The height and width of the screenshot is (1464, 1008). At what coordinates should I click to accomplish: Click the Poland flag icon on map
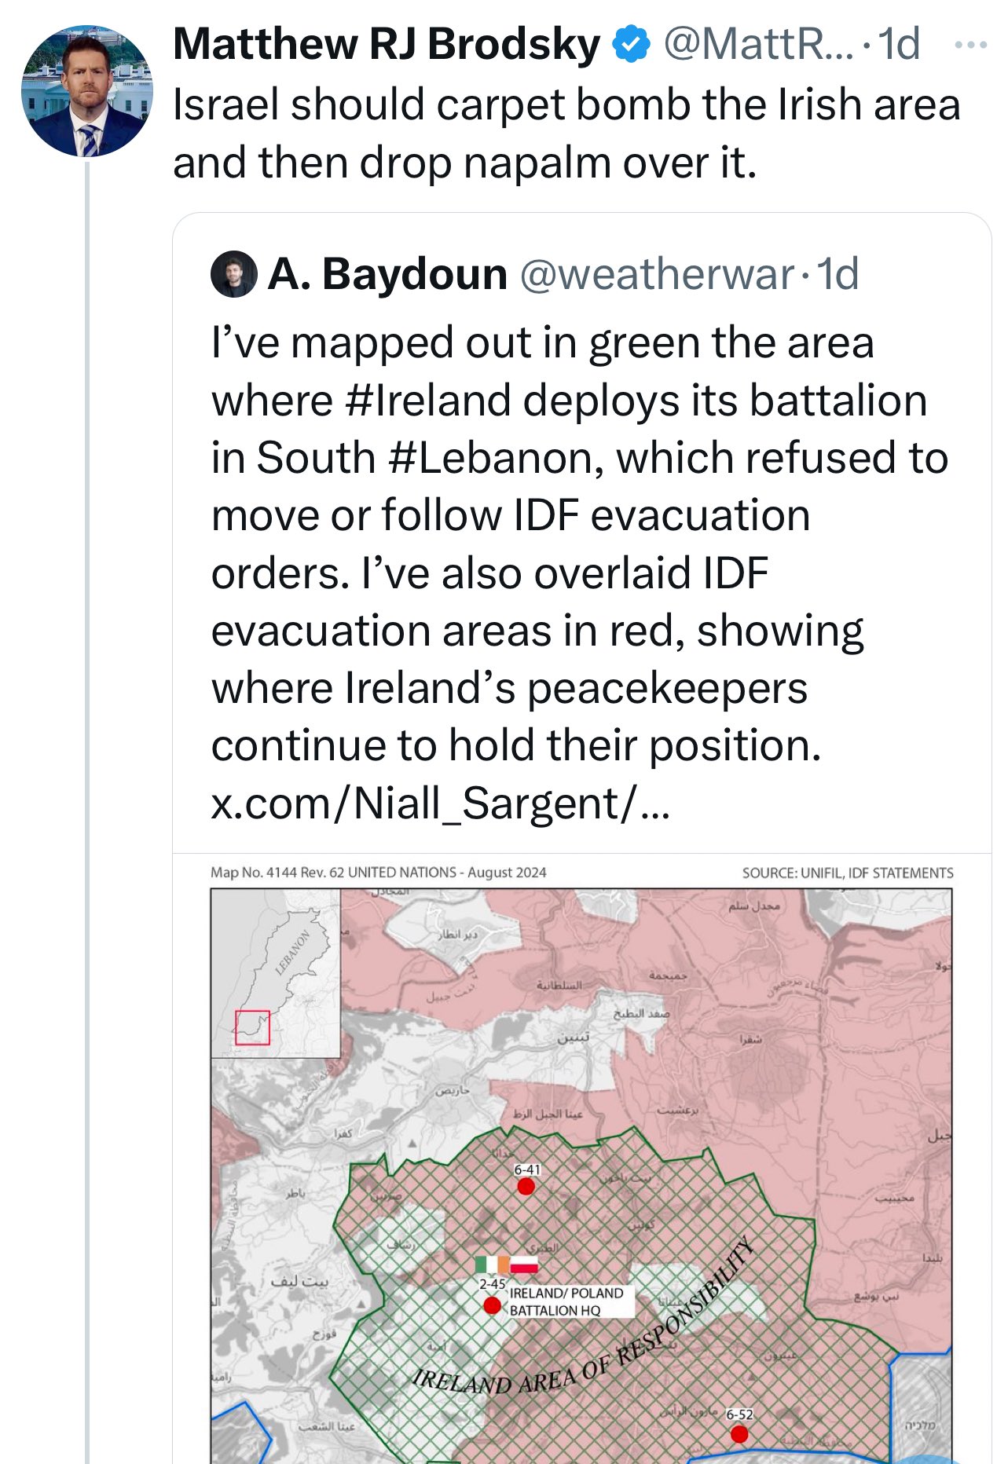pyautogui.click(x=524, y=1265)
